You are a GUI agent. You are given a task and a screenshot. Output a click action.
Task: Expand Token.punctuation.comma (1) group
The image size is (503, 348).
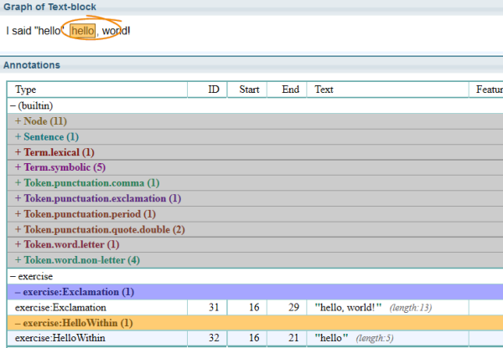(86, 182)
